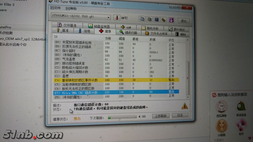Click the purple down-arrow toolbar icon
Image resolution: width=253 pixels, height=142 pixels.
(171, 20)
